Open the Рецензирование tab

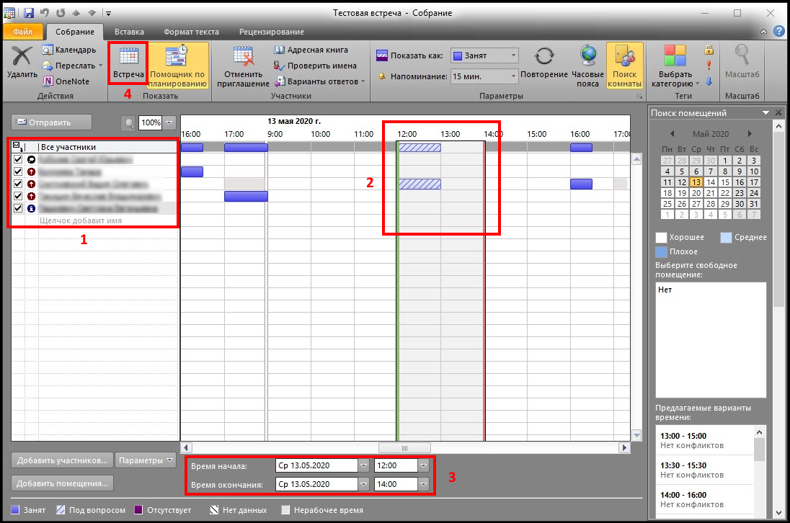coord(273,32)
